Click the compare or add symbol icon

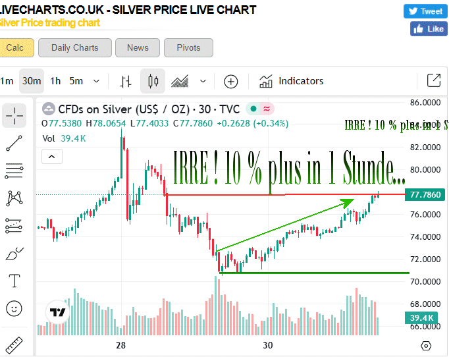230,81
